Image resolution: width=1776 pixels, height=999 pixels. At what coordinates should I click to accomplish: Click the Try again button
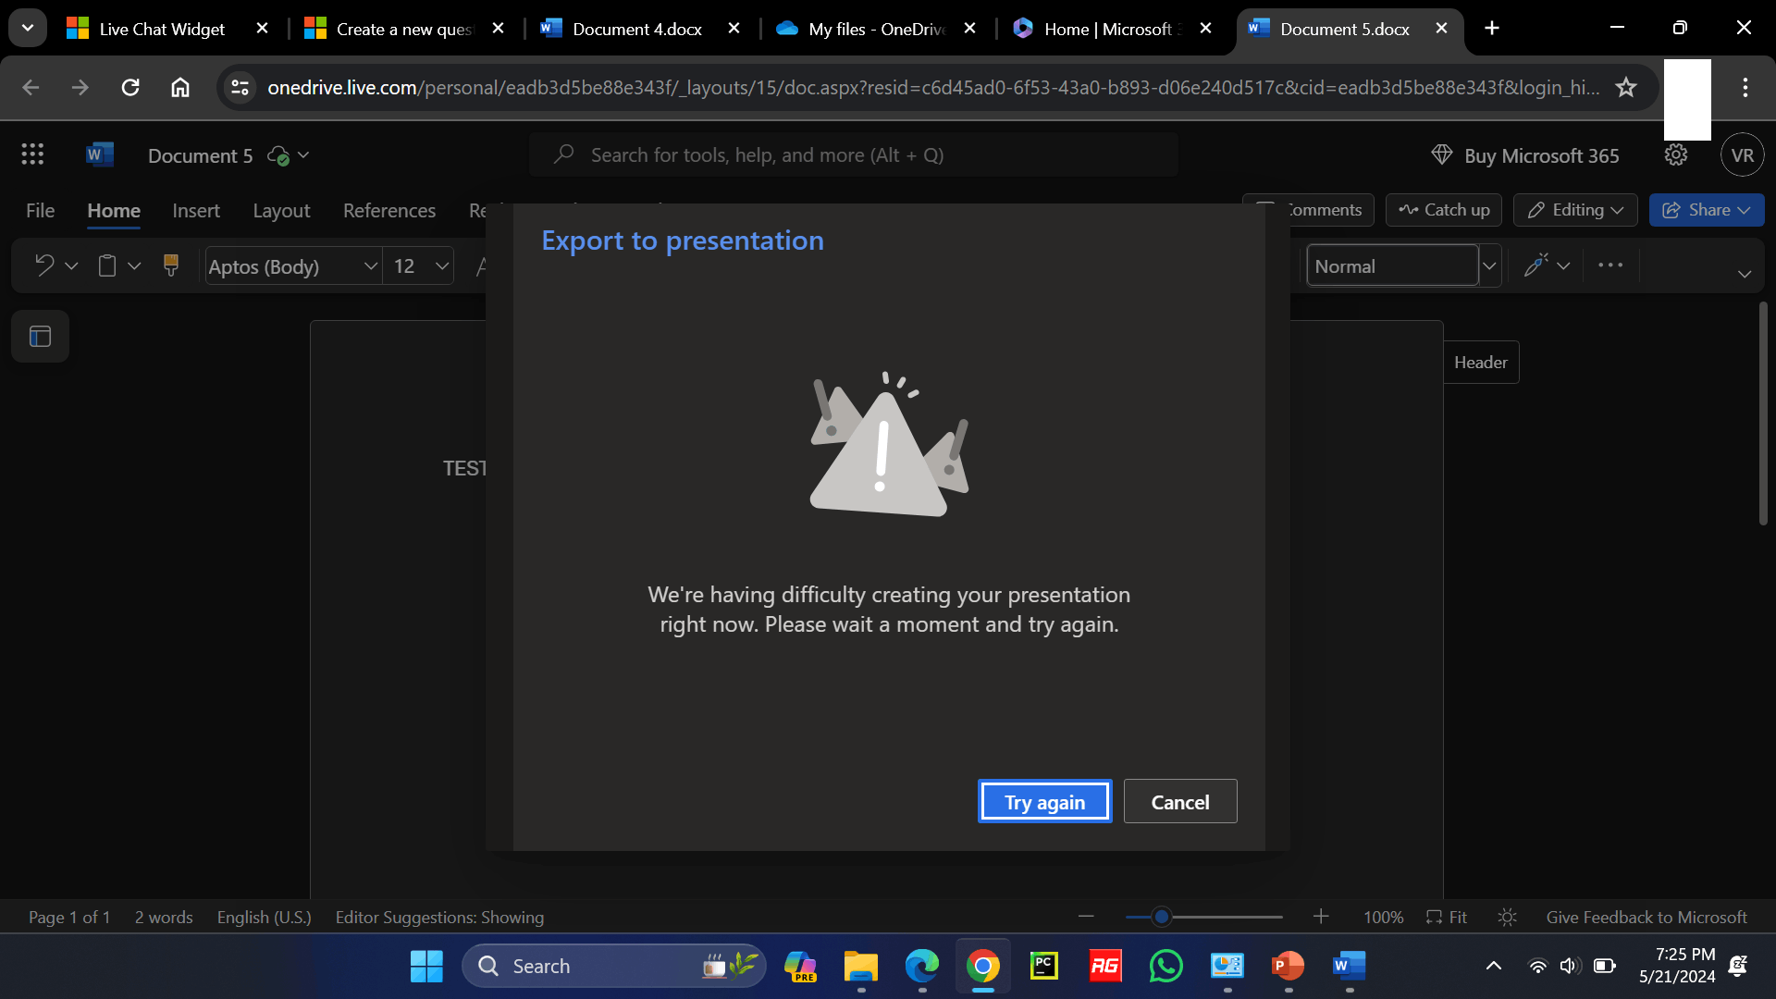pyautogui.click(x=1044, y=802)
